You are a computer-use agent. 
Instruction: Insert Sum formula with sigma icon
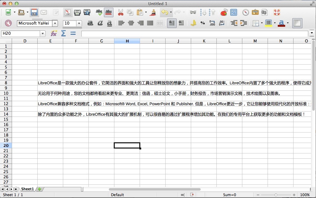64,33
